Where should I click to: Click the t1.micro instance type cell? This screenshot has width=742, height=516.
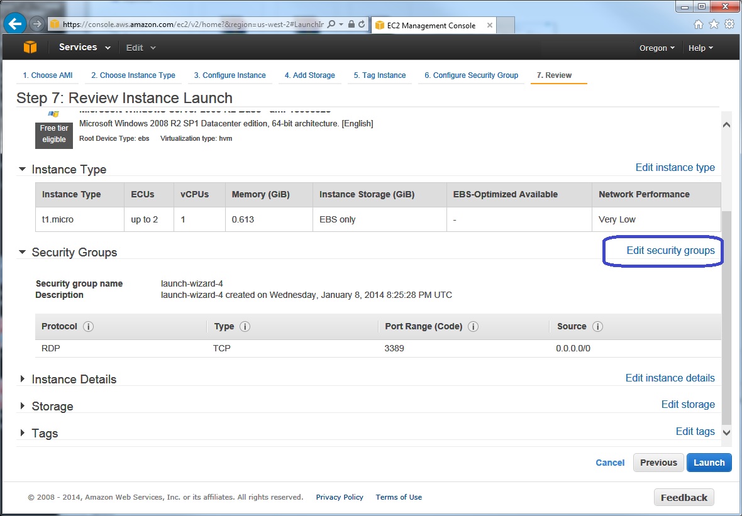pyautogui.click(x=80, y=219)
